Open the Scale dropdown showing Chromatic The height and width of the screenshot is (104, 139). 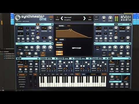[x=93, y=74]
